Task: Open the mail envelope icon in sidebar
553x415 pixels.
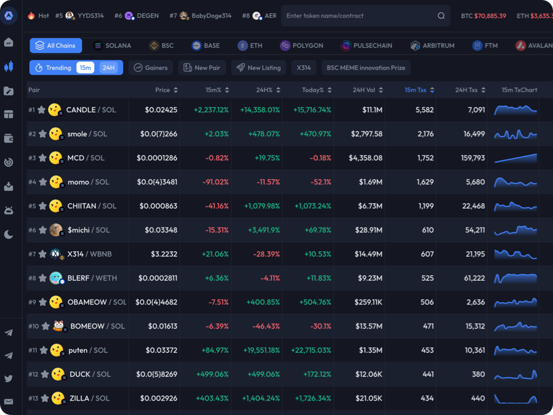Action: (x=8, y=402)
